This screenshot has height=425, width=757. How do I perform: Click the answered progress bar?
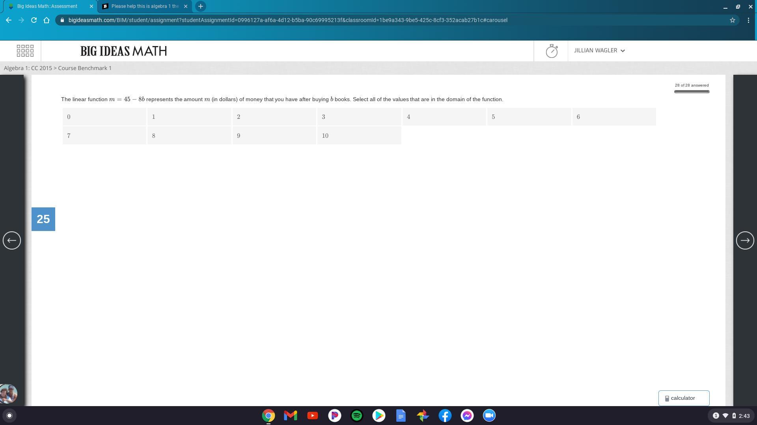point(692,92)
